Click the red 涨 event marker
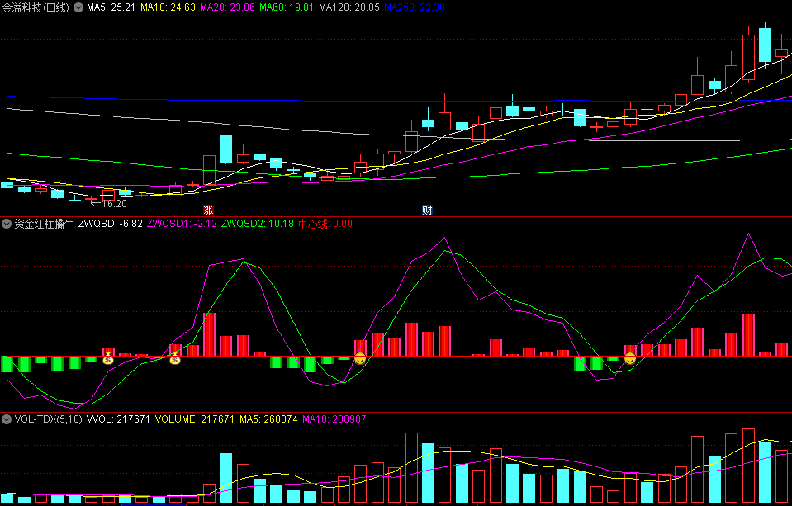Viewport: 792px width, 506px height. [x=208, y=210]
